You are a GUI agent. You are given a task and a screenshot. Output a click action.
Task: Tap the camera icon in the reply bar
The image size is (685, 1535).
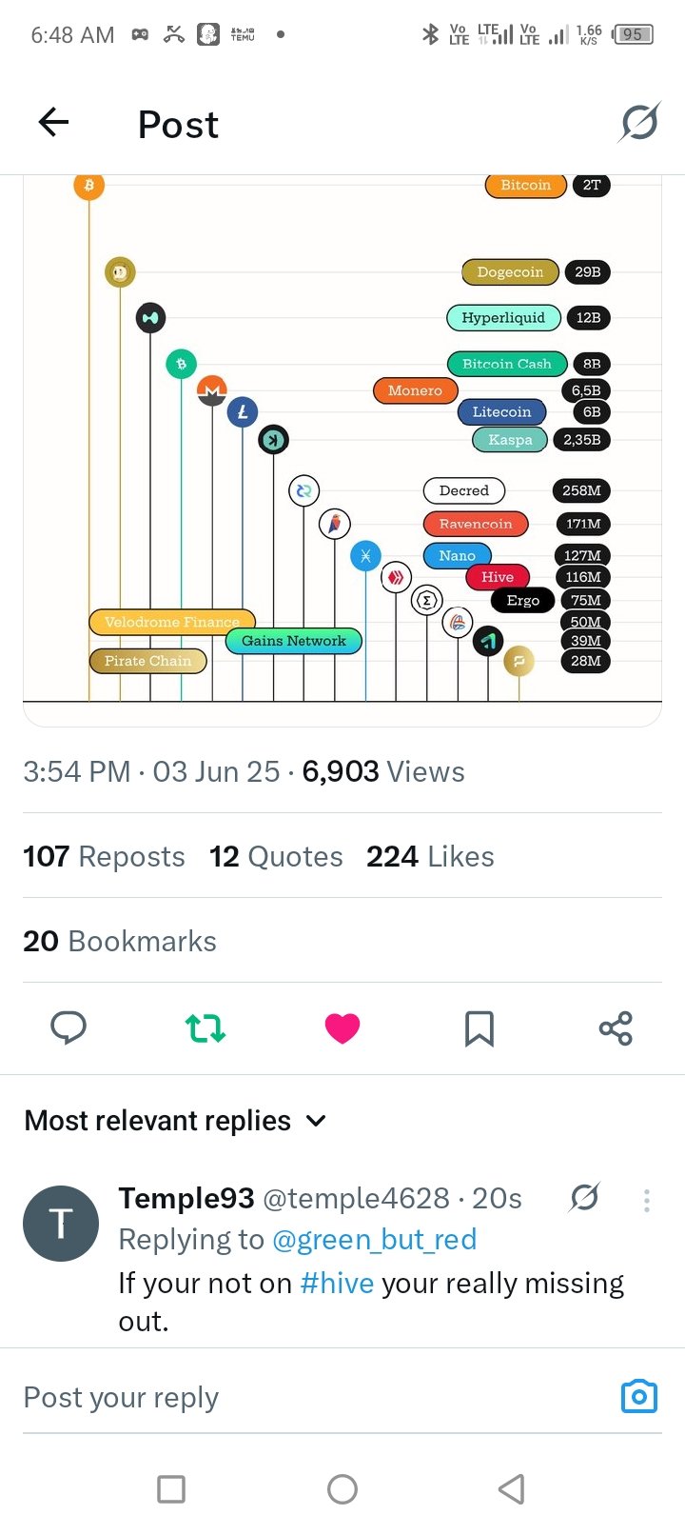639,1396
